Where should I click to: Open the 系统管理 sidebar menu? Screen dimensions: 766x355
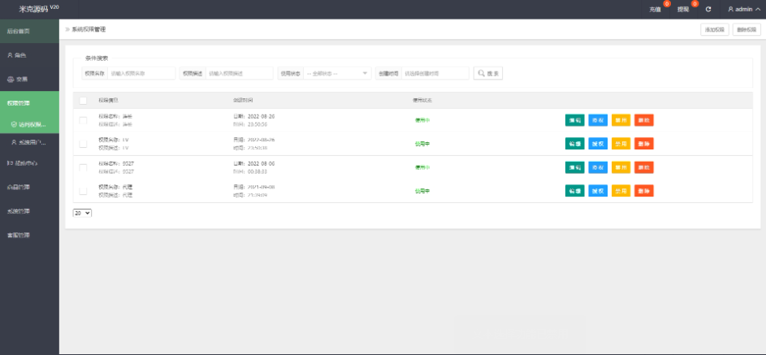tap(29, 211)
